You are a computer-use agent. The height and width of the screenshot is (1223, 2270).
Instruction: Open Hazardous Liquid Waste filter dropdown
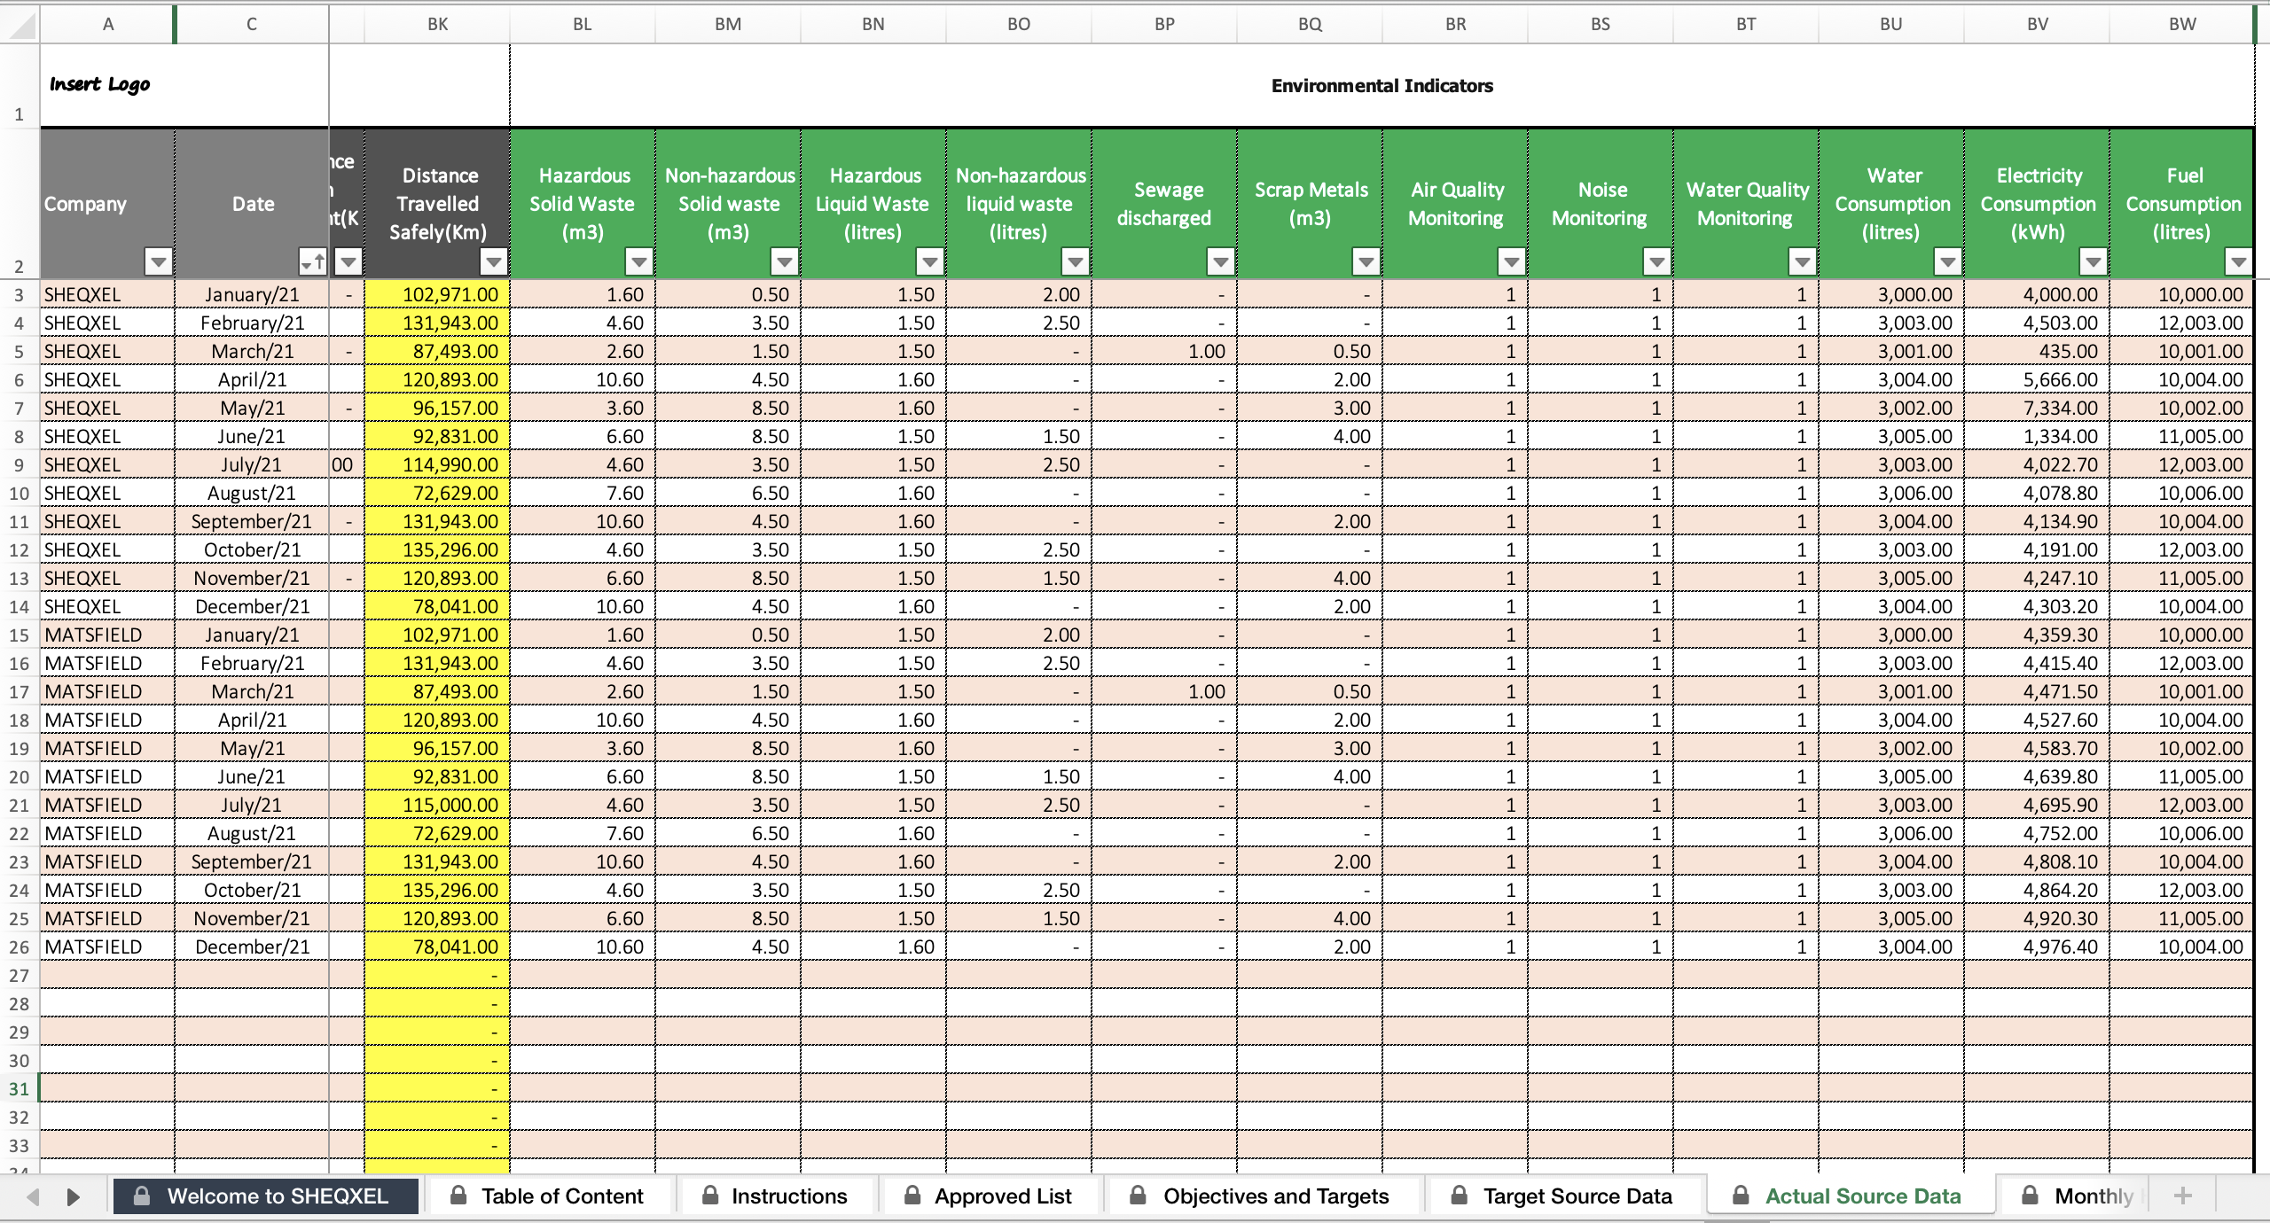click(930, 261)
